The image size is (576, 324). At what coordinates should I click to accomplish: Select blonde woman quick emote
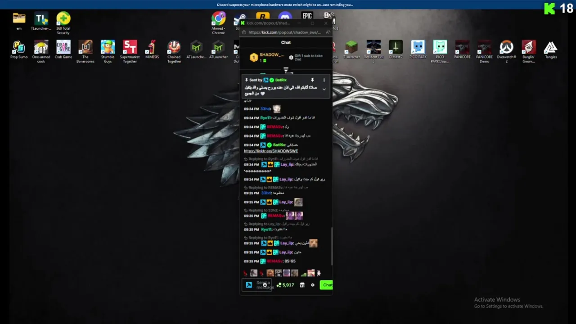270,273
